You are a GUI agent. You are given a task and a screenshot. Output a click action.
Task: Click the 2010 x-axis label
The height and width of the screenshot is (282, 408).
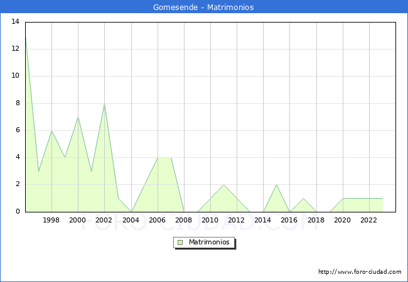(x=210, y=220)
